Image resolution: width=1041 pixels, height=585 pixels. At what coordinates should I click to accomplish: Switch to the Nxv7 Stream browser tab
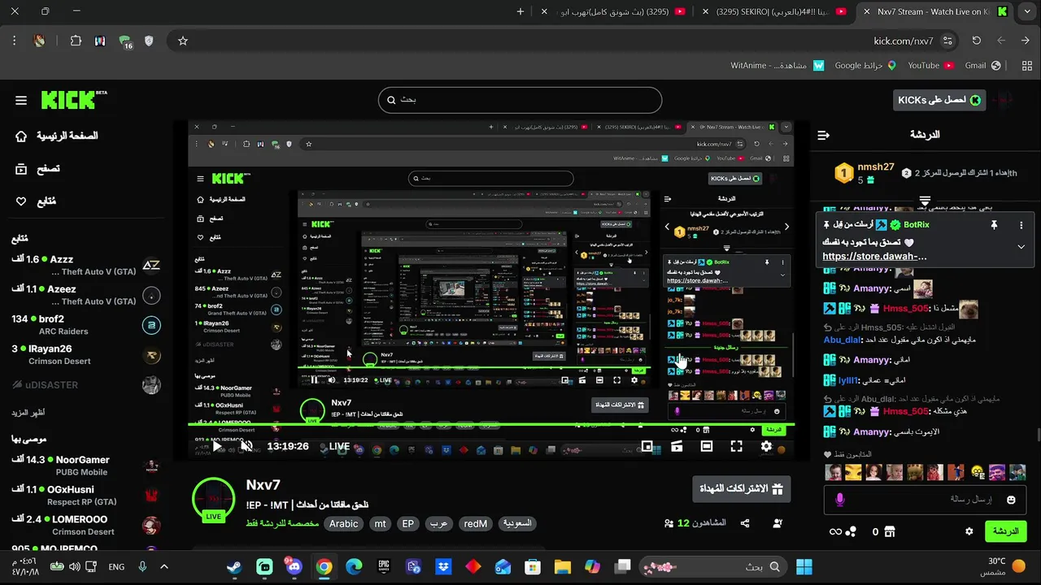pyautogui.click(x=935, y=11)
